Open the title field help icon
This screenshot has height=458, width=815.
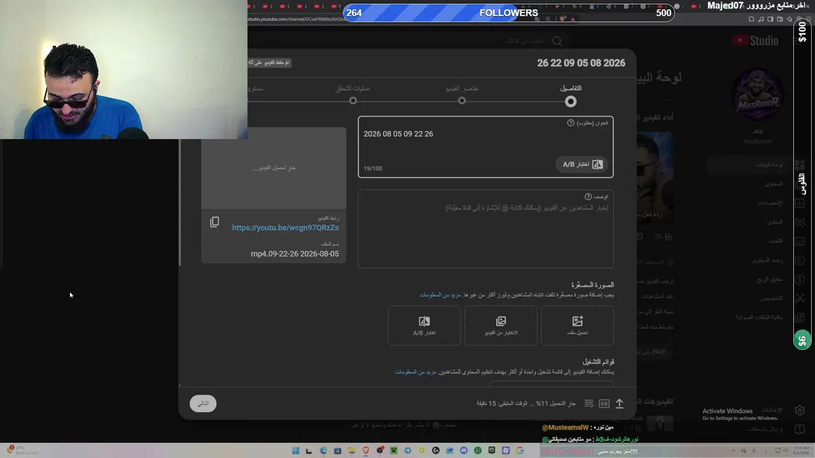570,123
